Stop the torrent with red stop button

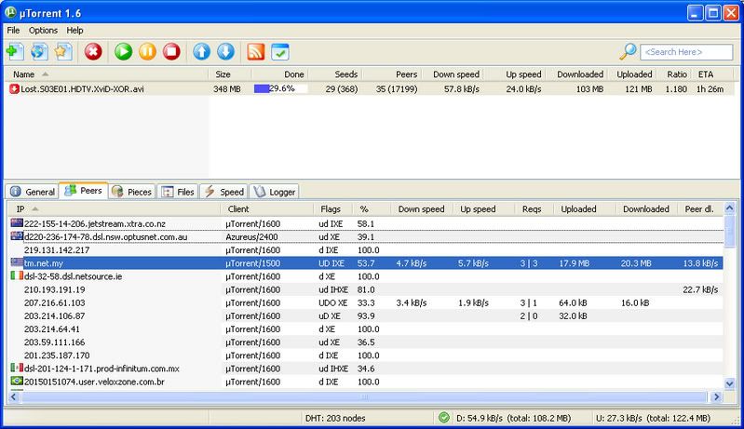click(x=171, y=51)
